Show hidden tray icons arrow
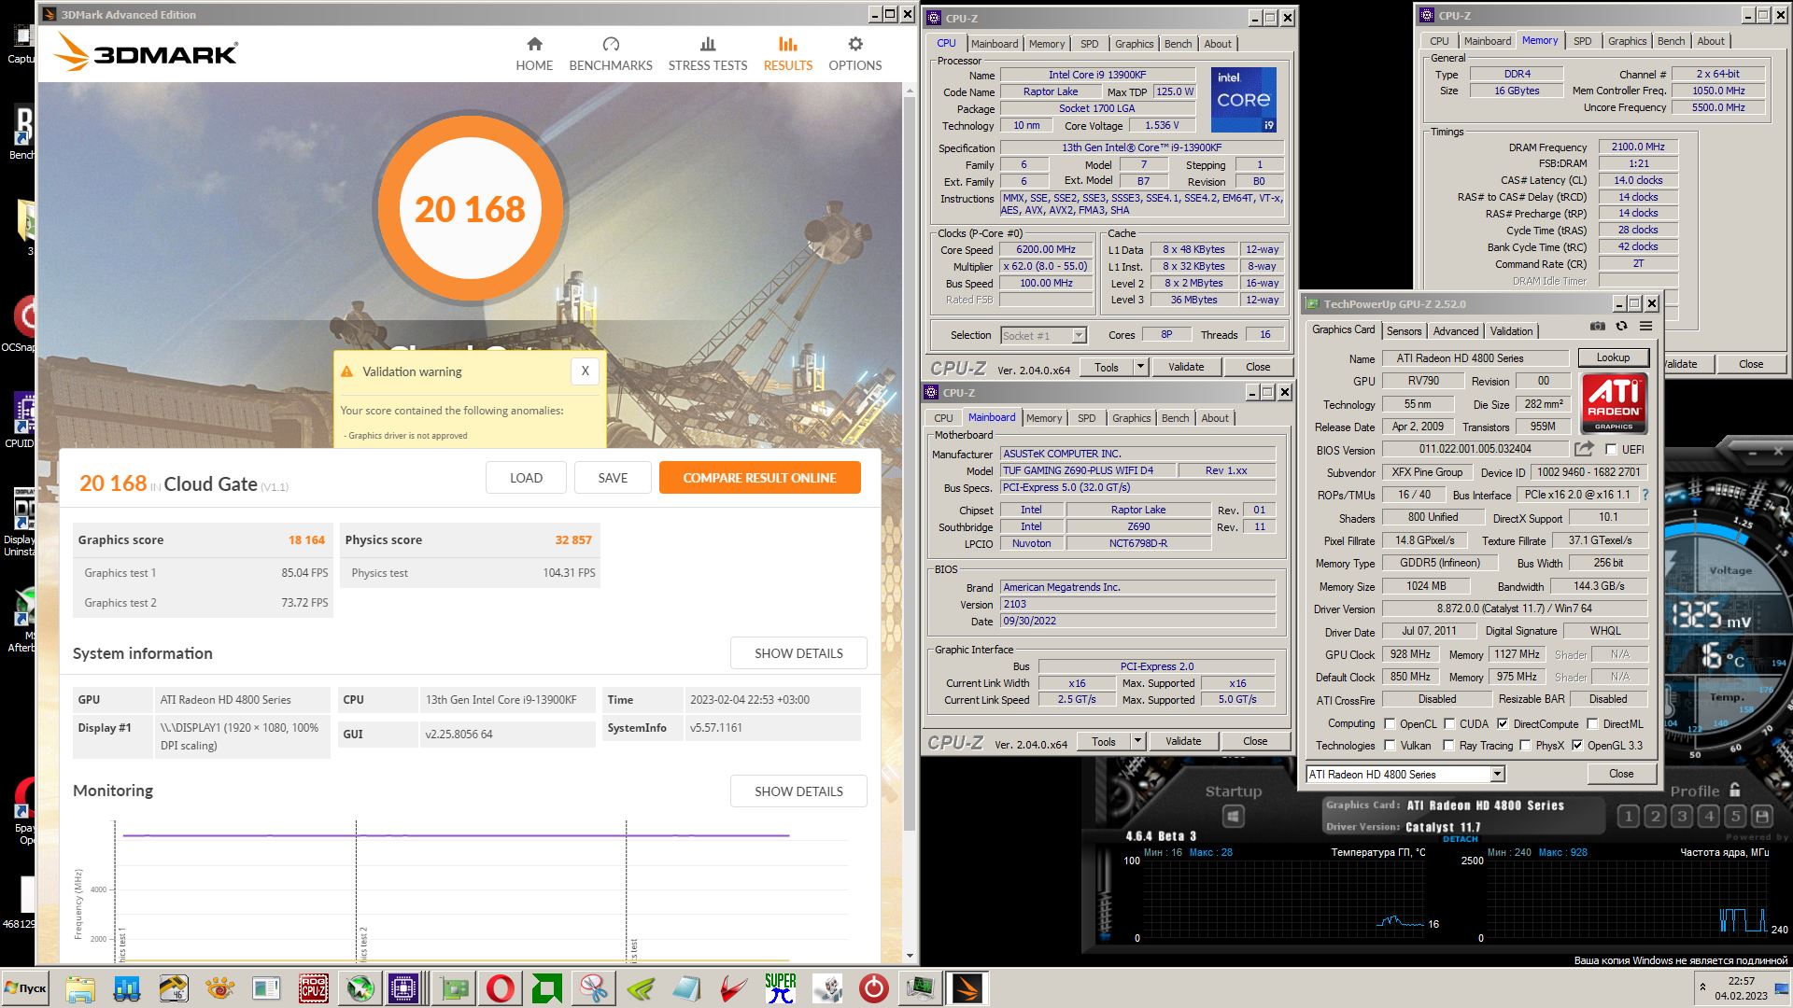Image resolution: width=1793 pixels, height=1008 pixels. [1702, 987]
